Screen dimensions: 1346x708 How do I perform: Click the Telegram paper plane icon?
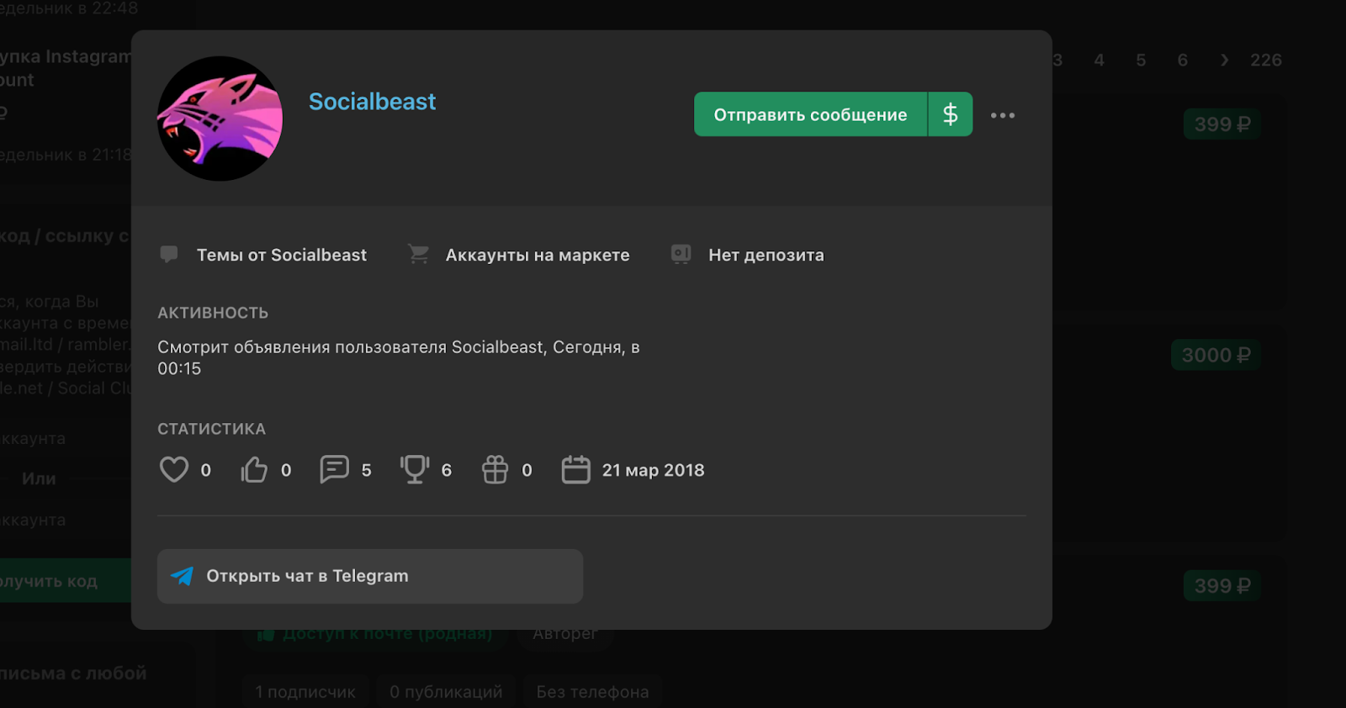[183, 576]
